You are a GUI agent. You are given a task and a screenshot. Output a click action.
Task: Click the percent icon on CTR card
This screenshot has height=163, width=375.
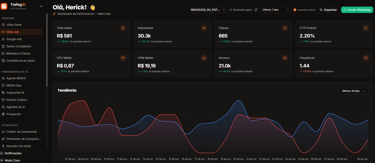click(366, 28)
